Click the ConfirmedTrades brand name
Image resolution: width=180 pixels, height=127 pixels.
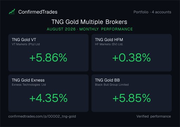pos(38,12)
